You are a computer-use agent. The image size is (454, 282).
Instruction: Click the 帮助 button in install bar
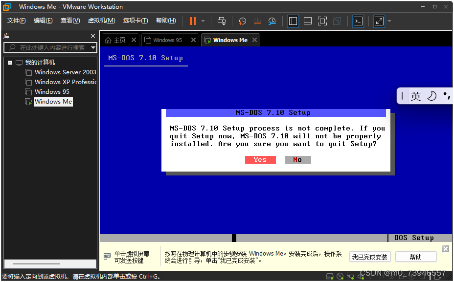(x=416, y=257)
